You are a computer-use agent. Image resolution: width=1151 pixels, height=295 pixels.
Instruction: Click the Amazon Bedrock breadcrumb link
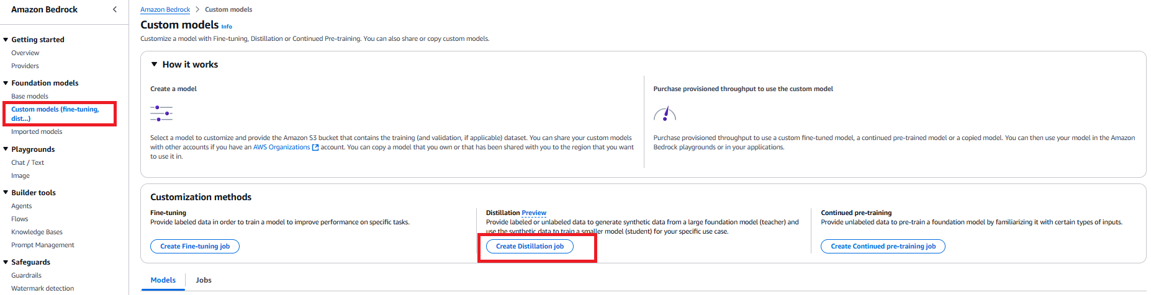165,9
